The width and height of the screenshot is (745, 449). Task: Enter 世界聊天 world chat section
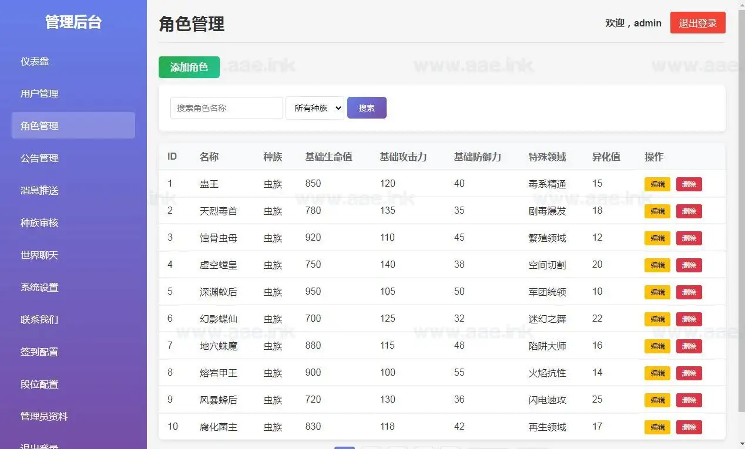pyautogui.click(x=39, y=255)
